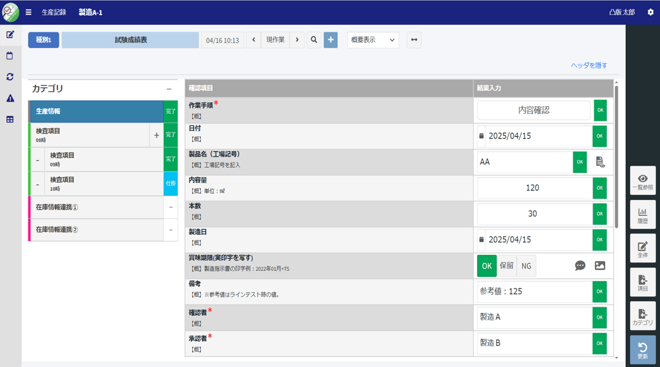Expand 検査項目 08時 with plus sign

(156, 135)
